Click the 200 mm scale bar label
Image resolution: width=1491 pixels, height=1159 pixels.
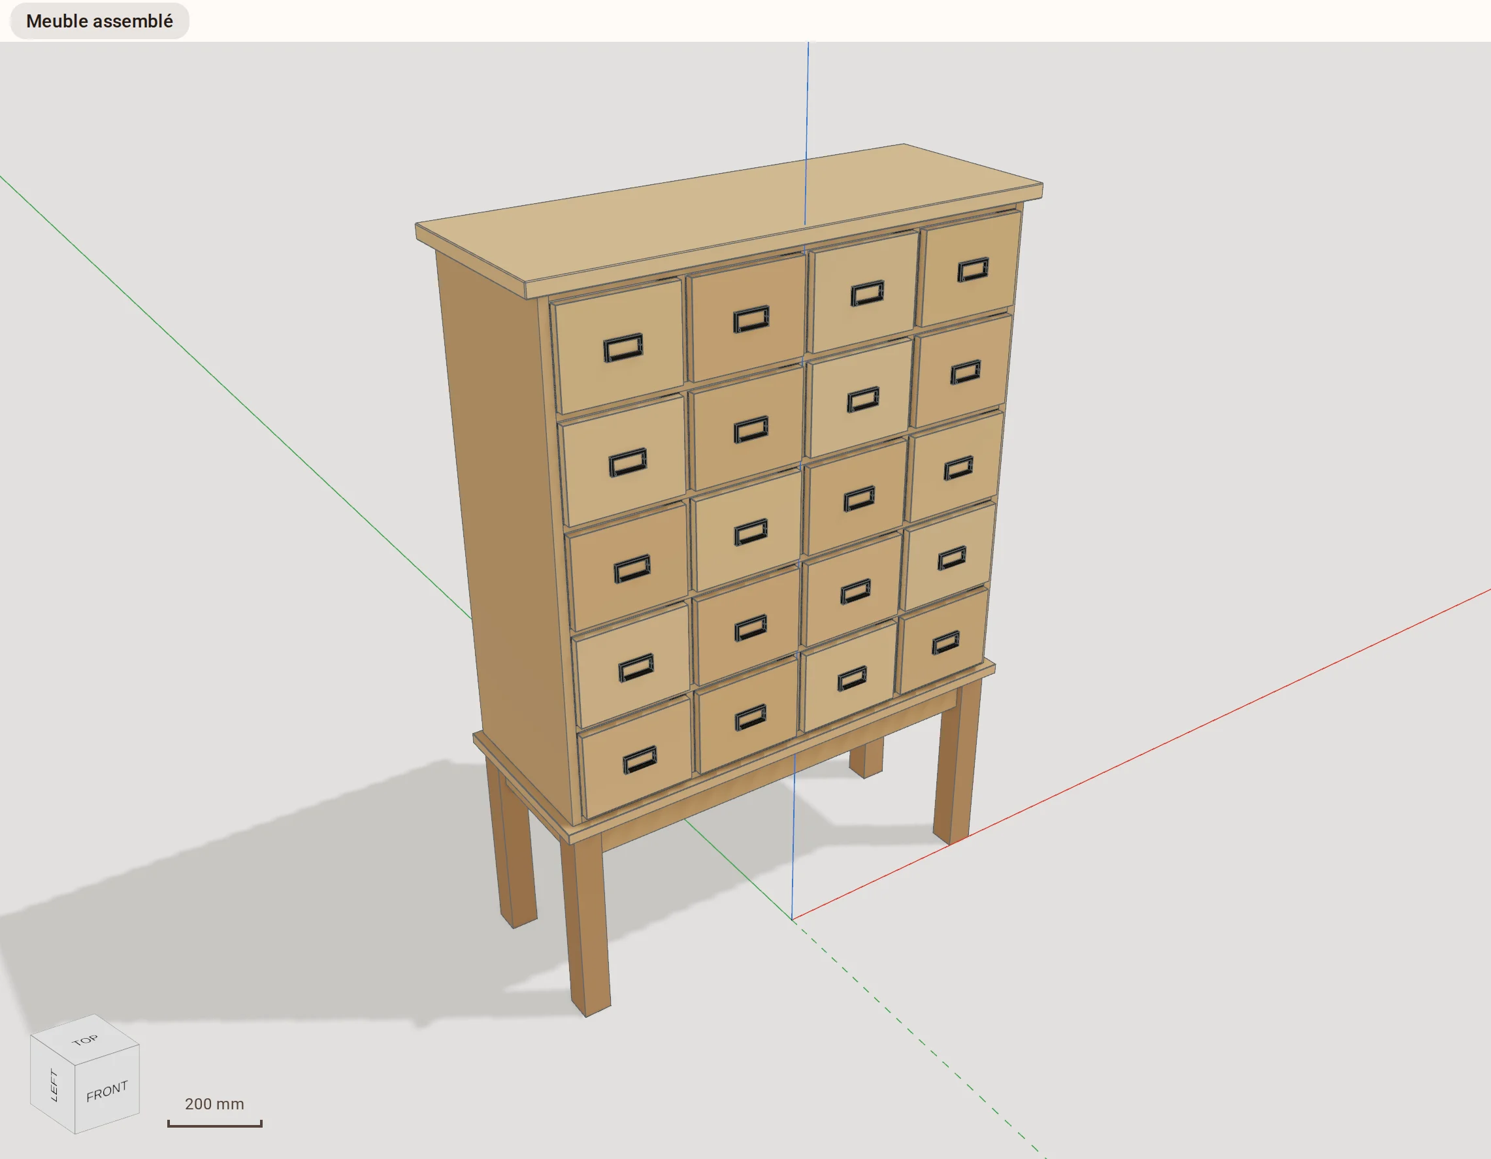(214, 1103)
